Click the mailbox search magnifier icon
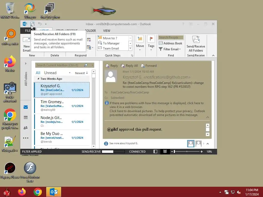This screenshot has height=197, width=263. pos(86,65)
